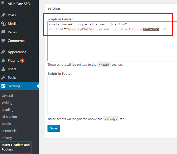Click inside Scripts in Footer textarea

click(112, 96)
